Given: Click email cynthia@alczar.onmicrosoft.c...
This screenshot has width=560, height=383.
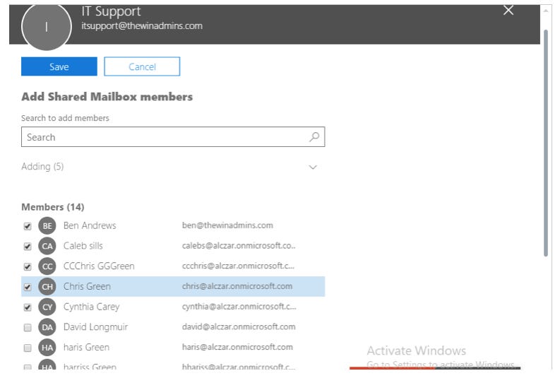Looking at the screenshot, I should point(239,307).
